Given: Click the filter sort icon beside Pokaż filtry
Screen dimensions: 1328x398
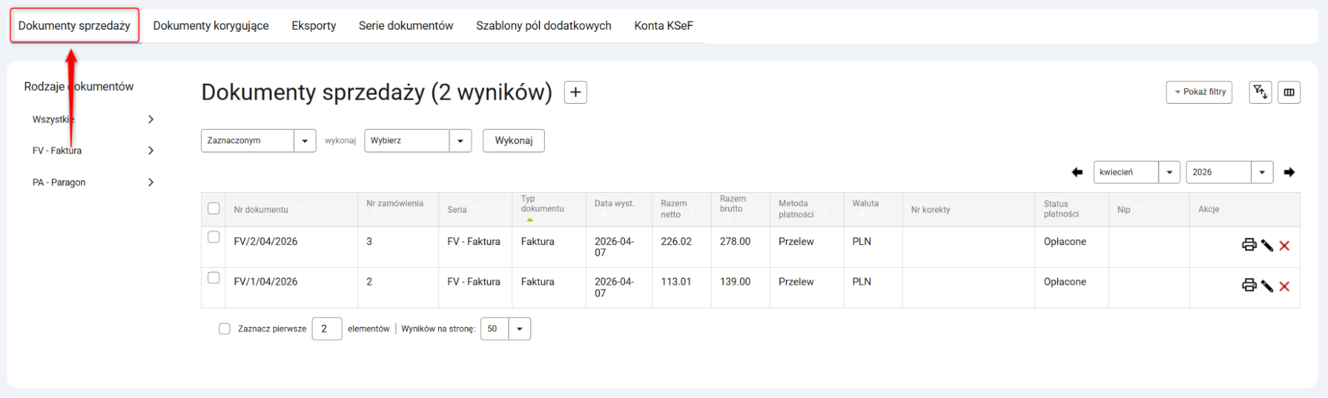Looking at the screenshot, I should point(1260,92).
